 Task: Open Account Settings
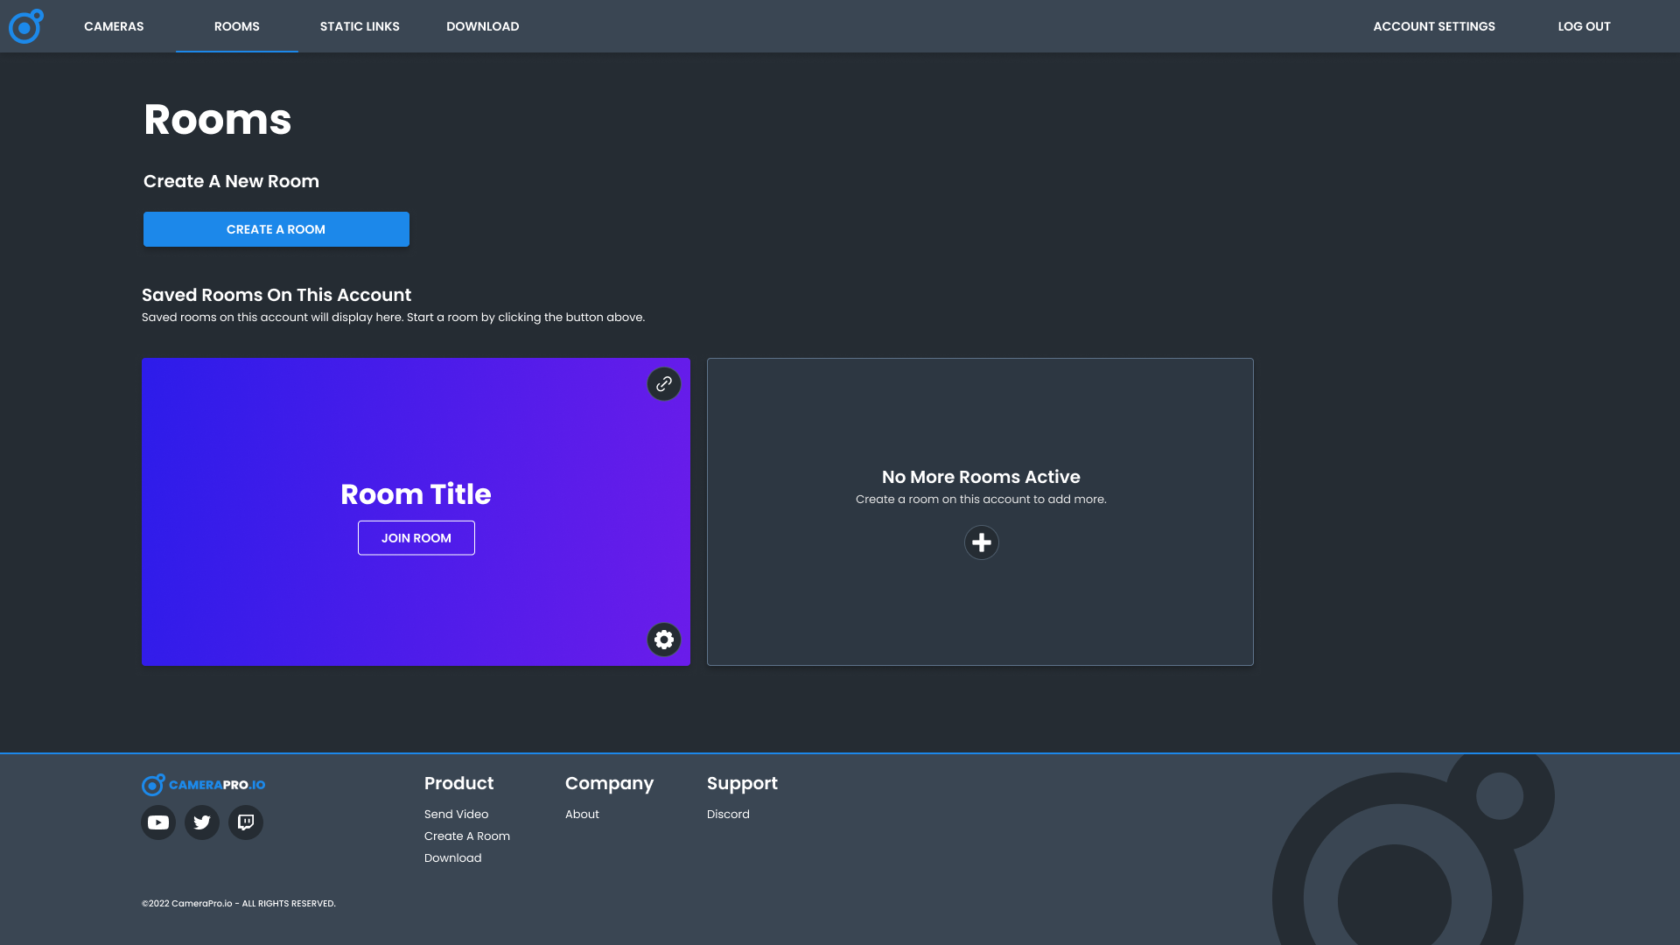pos(1433,26)
